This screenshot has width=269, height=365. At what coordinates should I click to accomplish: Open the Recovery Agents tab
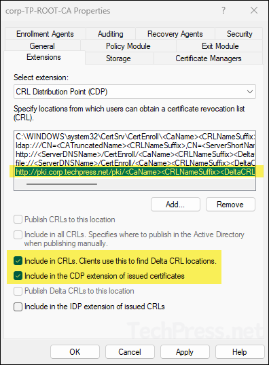(x=175, y=34)
